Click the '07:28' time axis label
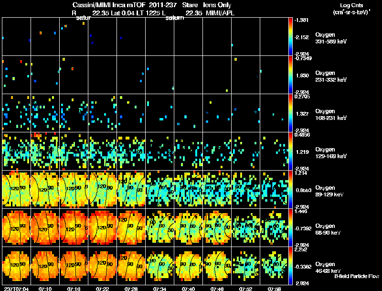The height and width of the screenshot is (291, 382). (131, 289)
